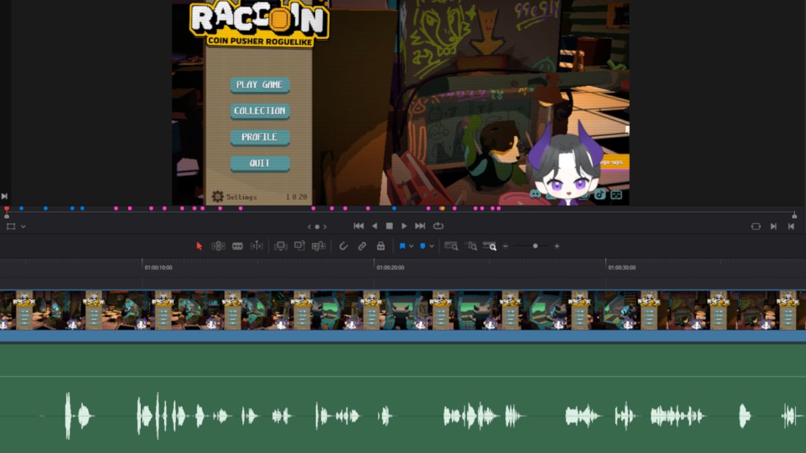Add a blue marker on timeline

(422, 246)
